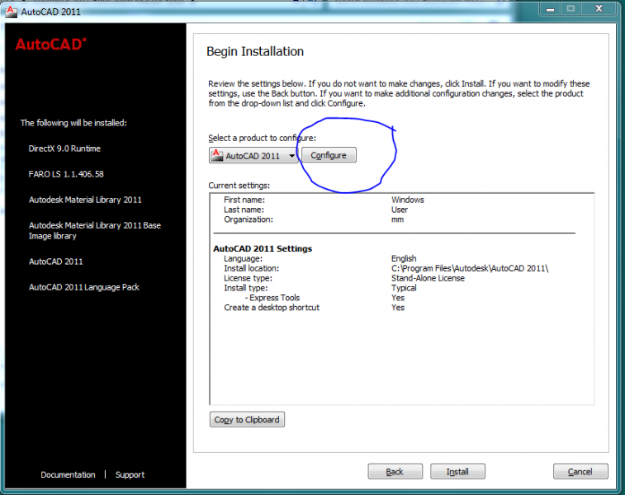Click the 'Typical' install type value

click(x=404, y=288)
